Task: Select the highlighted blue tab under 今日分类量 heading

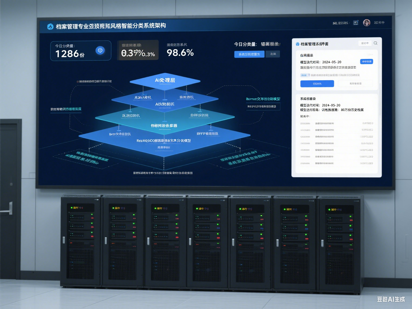Action: click(x=249, y=54)
